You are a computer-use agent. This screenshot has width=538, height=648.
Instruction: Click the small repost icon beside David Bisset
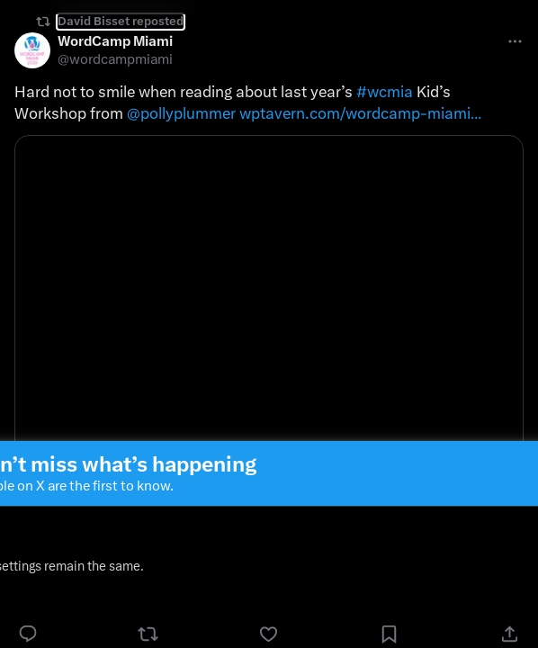click(x=43, y=22)
